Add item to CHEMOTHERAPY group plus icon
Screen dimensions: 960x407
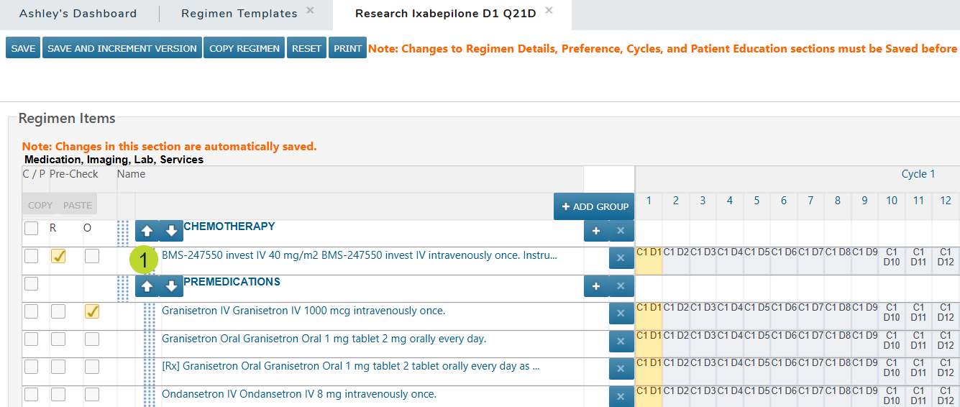click(x=595, y=232)
